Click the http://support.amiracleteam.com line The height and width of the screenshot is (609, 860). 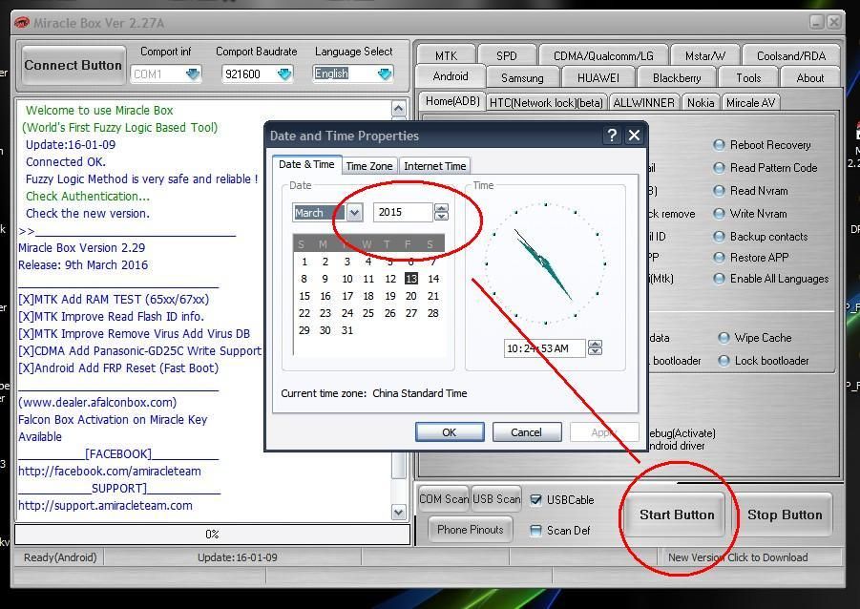105,505
